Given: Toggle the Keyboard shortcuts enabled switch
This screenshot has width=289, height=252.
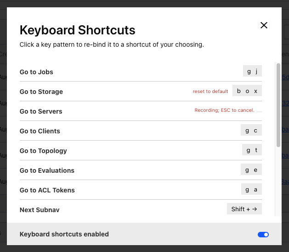Looking at the screenshot, I should point(263,235).
